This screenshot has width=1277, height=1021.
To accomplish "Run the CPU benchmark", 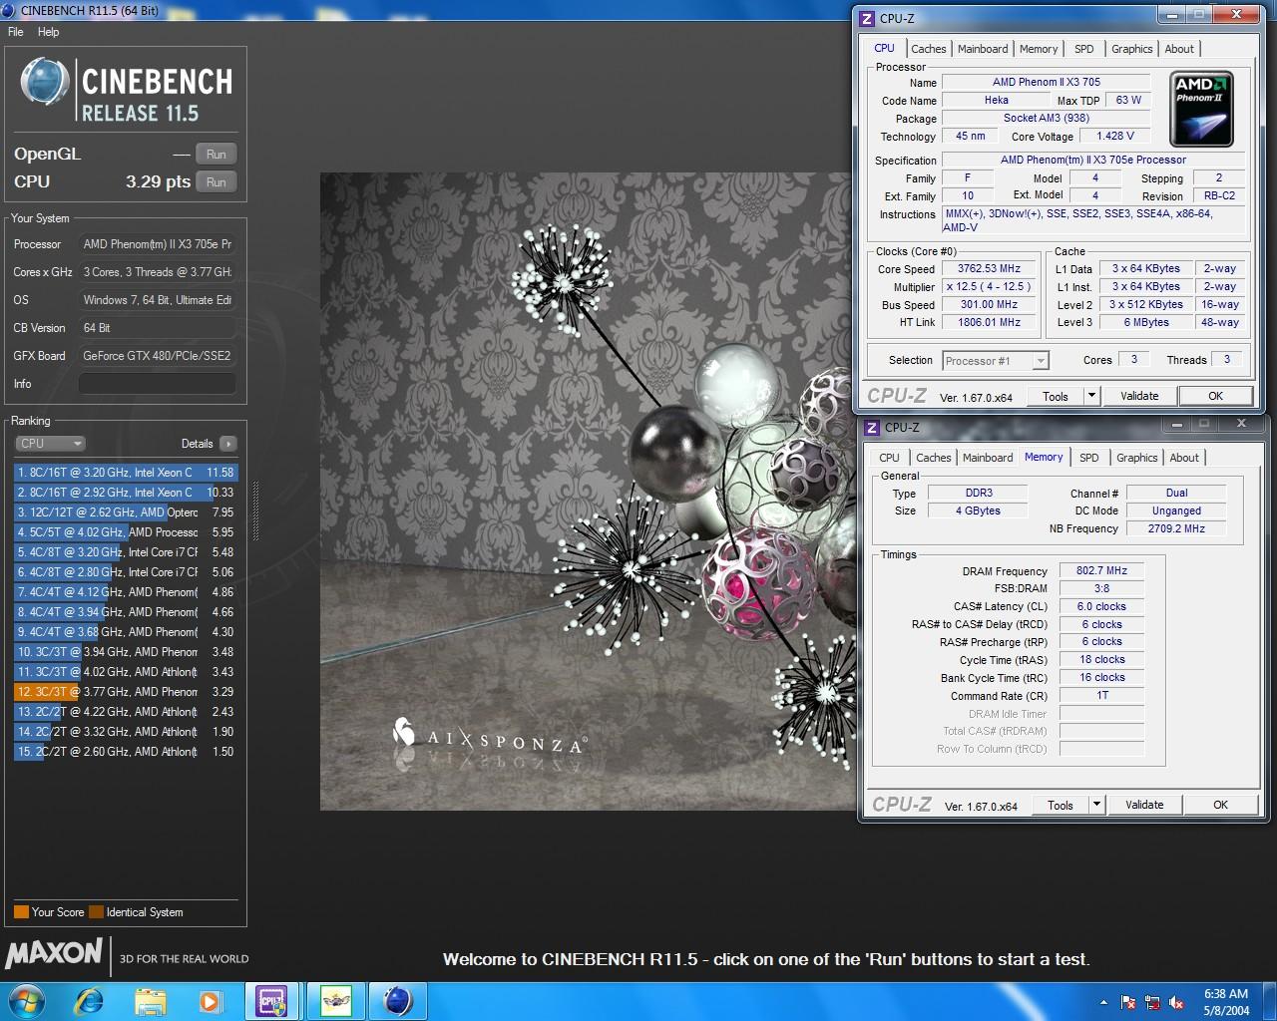I will point(215,182).
